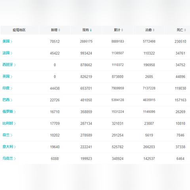The width and height of the screenshot is (190, 190).
Task: Open the 俄罗斯 region link
Action: click(x=8, y=112)
